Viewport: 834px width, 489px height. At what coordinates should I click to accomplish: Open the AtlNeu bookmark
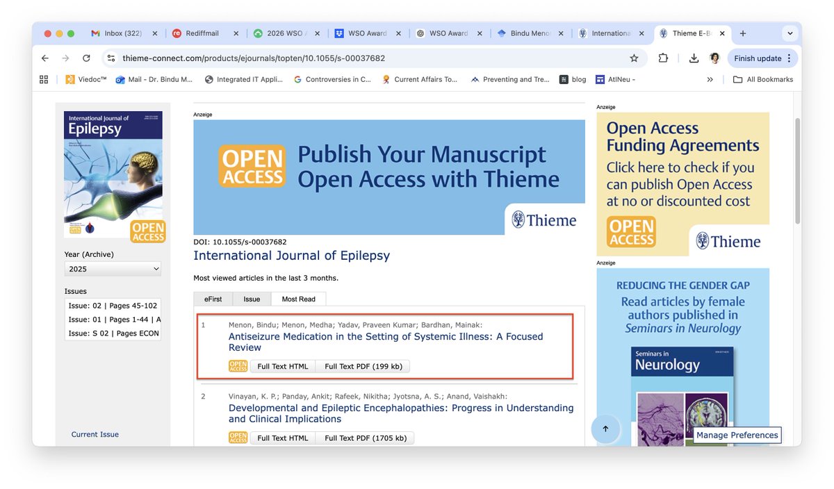coord(615,79)
